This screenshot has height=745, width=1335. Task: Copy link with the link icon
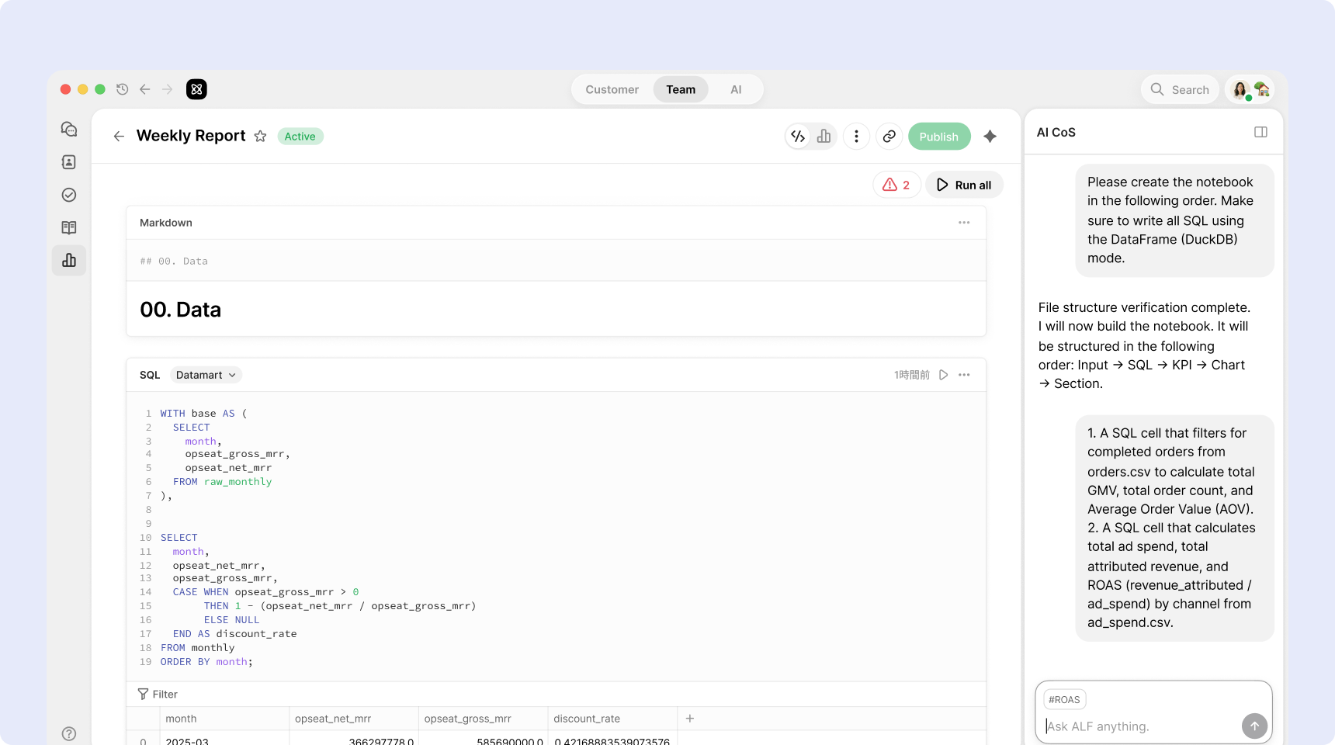[889, 137]
